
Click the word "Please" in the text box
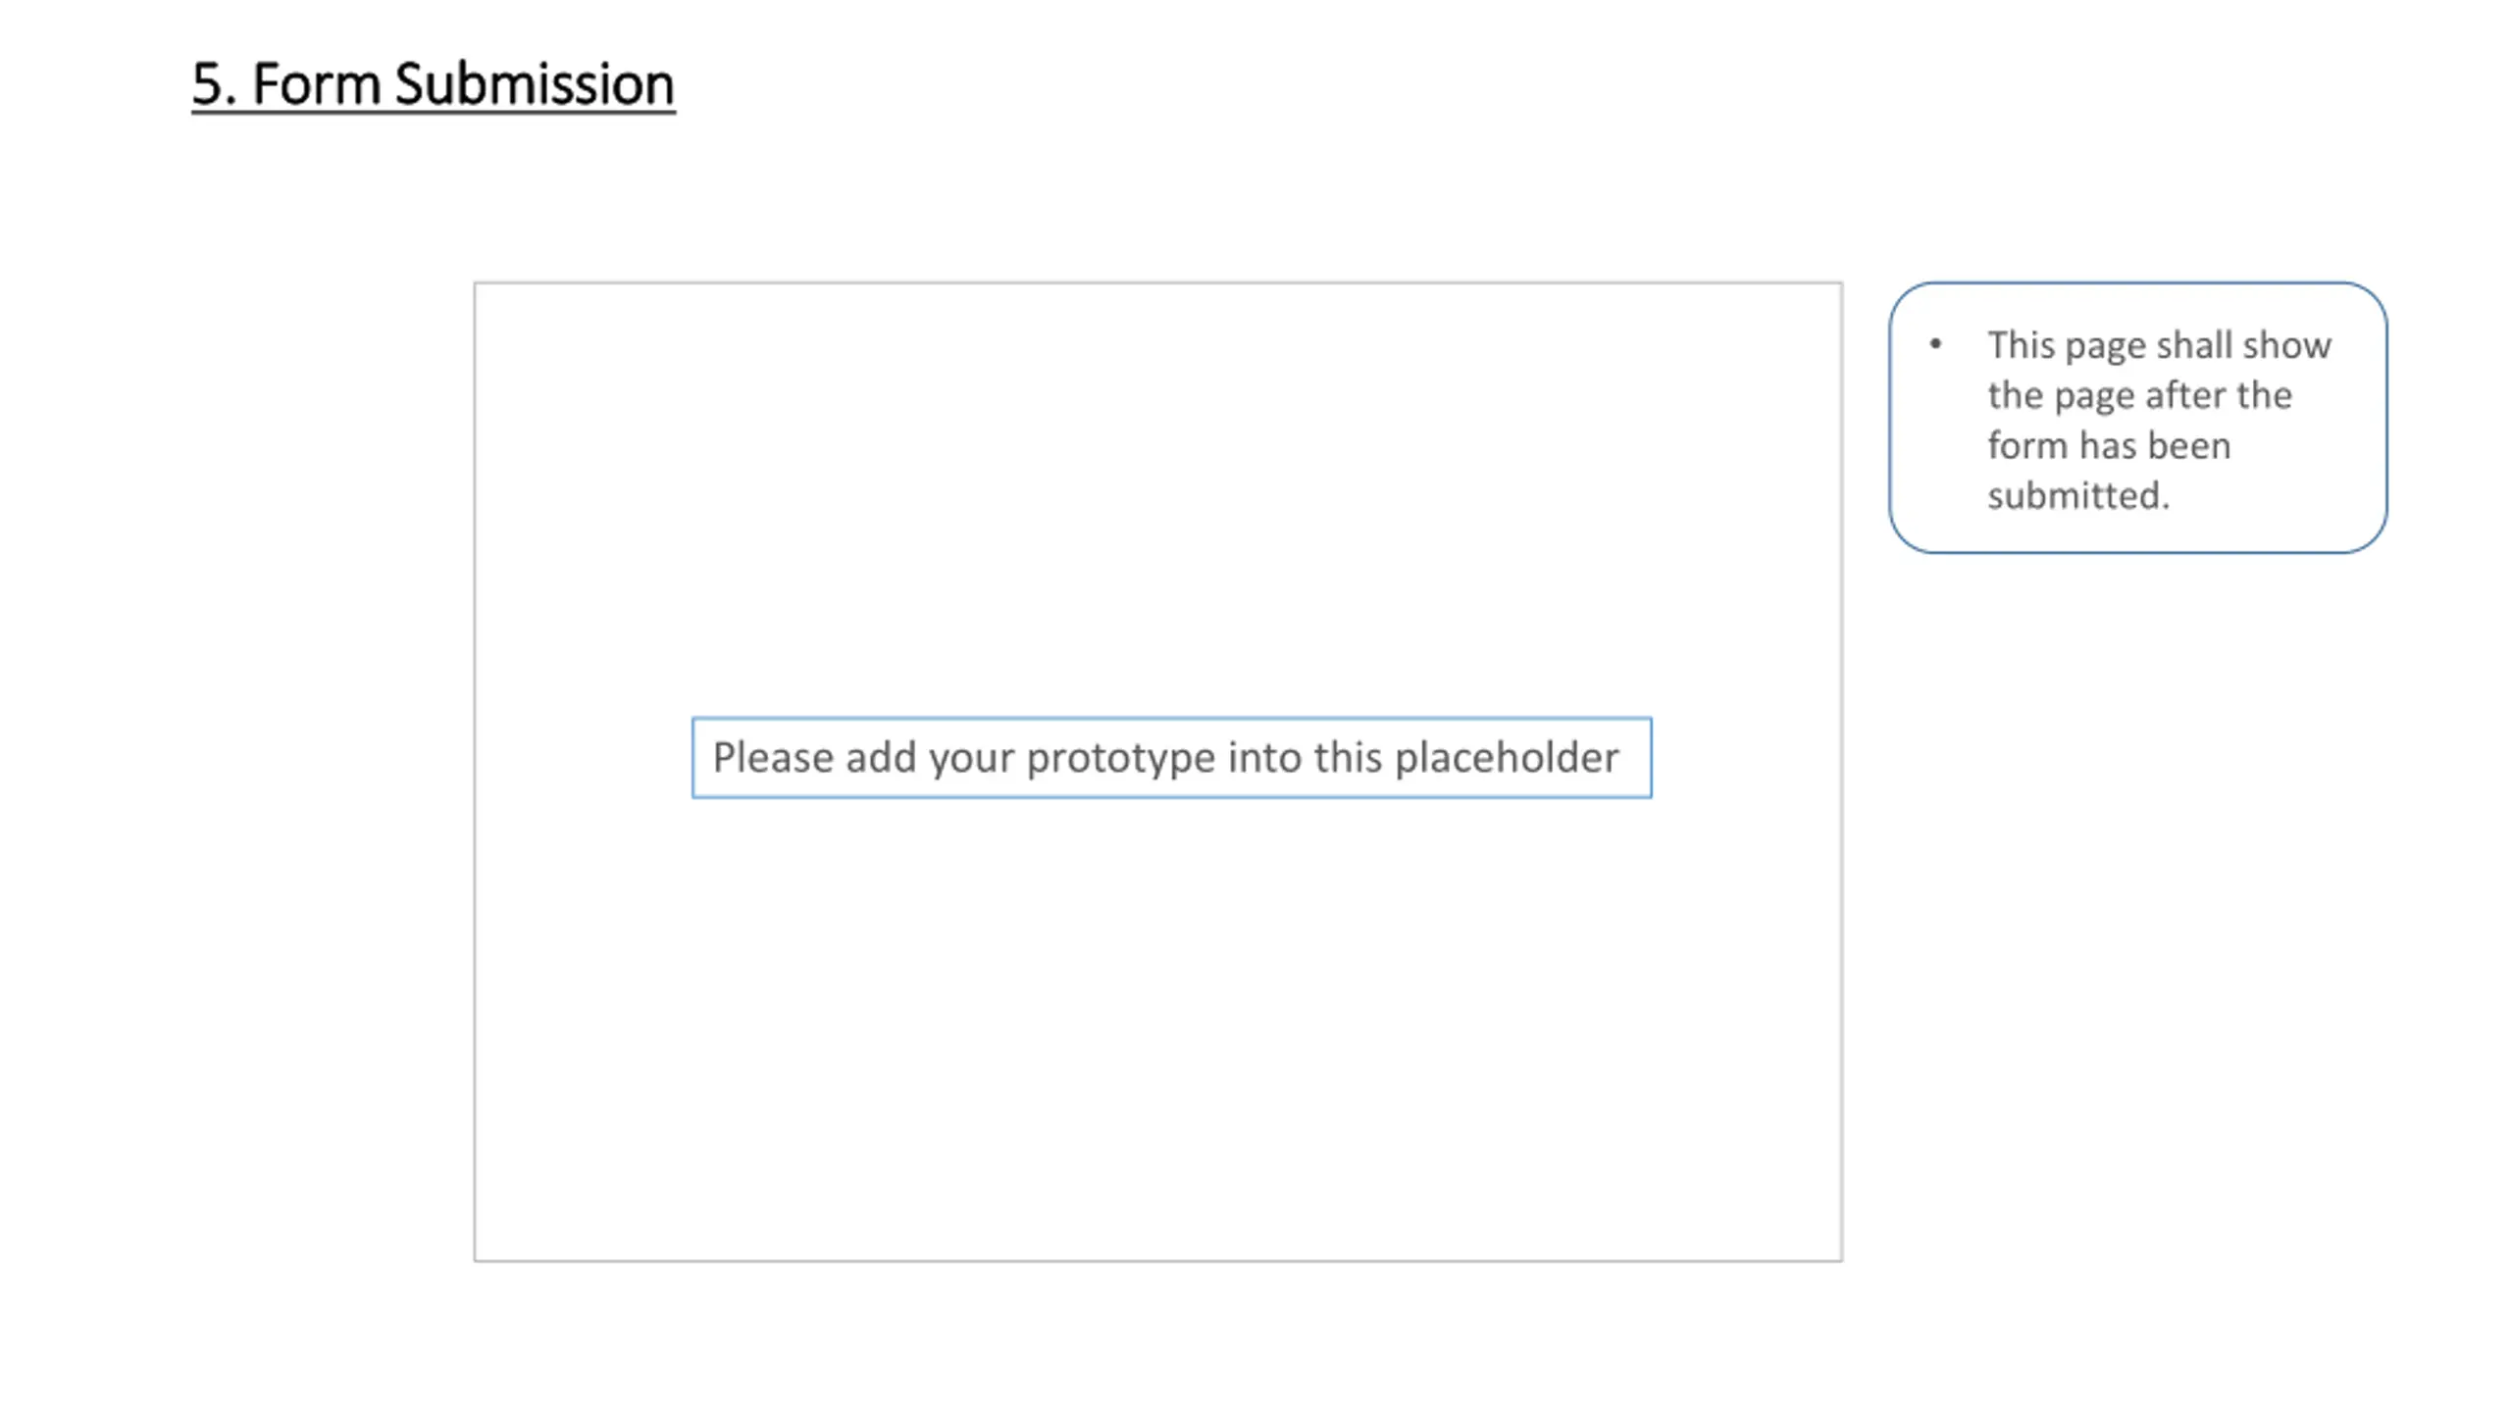(x=773, y=757)
